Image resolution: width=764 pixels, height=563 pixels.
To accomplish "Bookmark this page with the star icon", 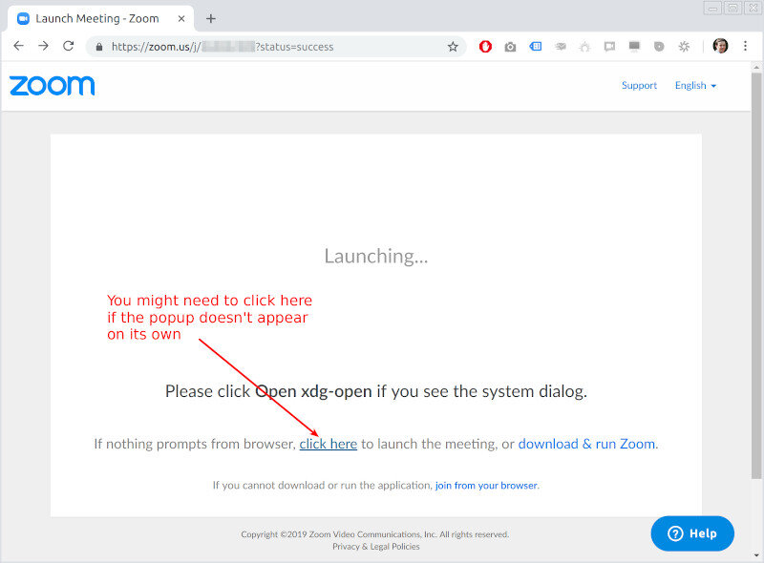I will [x=453, y=47].
